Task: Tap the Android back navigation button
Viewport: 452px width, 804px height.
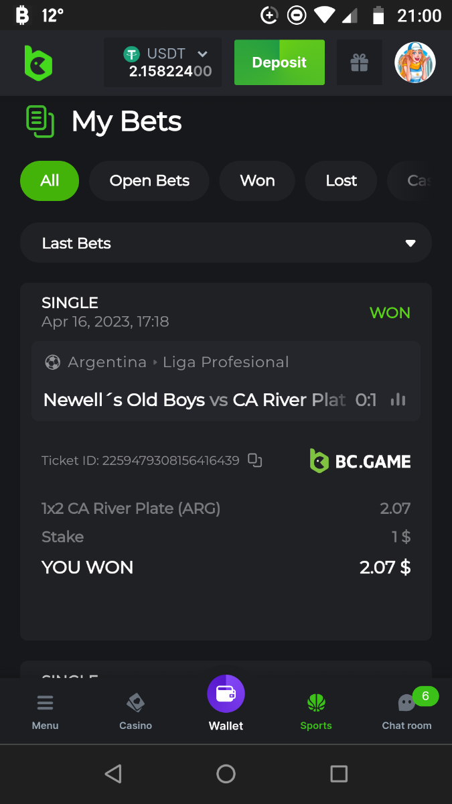Action: pos(113,775)
